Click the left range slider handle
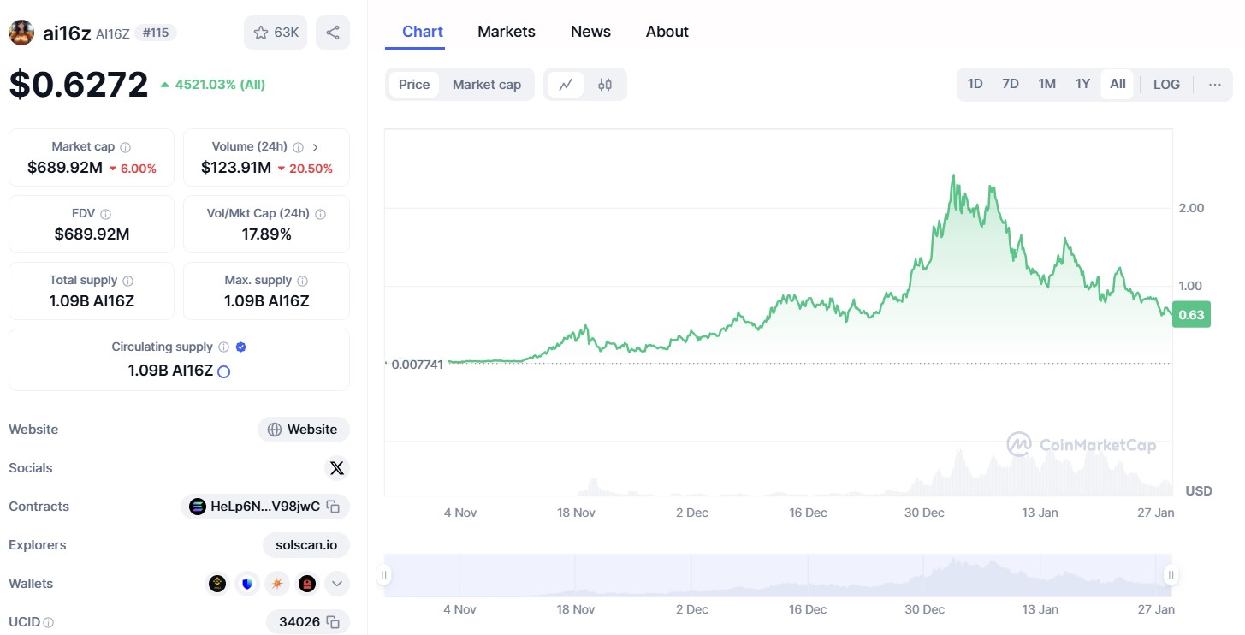The image size is (1245, 635). 385,574
